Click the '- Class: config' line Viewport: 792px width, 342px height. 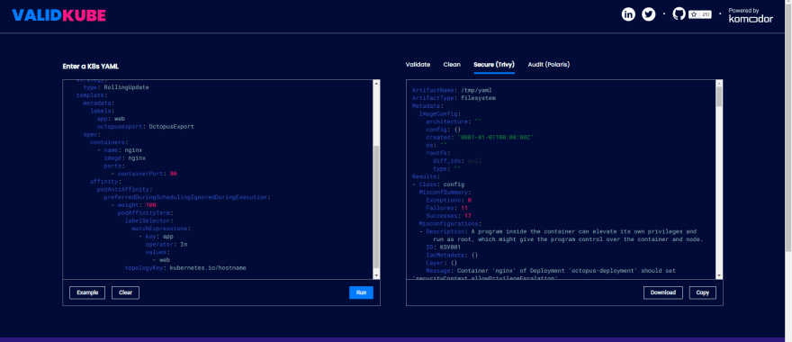click(438, 184)
